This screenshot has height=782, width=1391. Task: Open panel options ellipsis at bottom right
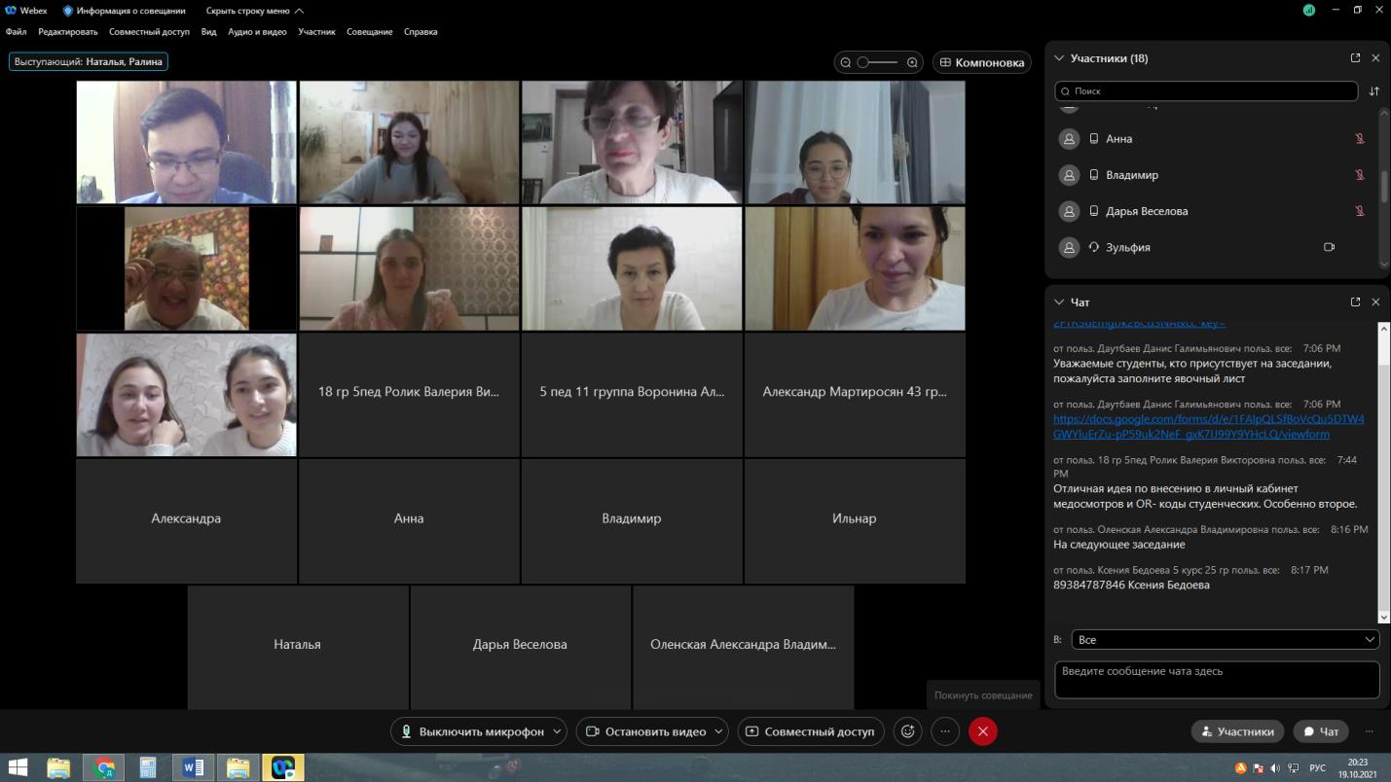coord(1370,731)
